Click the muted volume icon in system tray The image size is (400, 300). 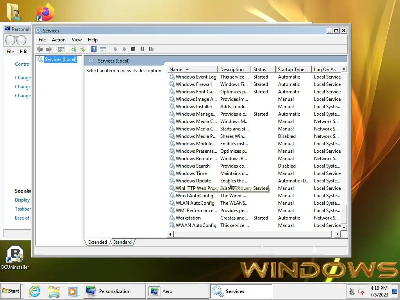(x=361, y=291)
